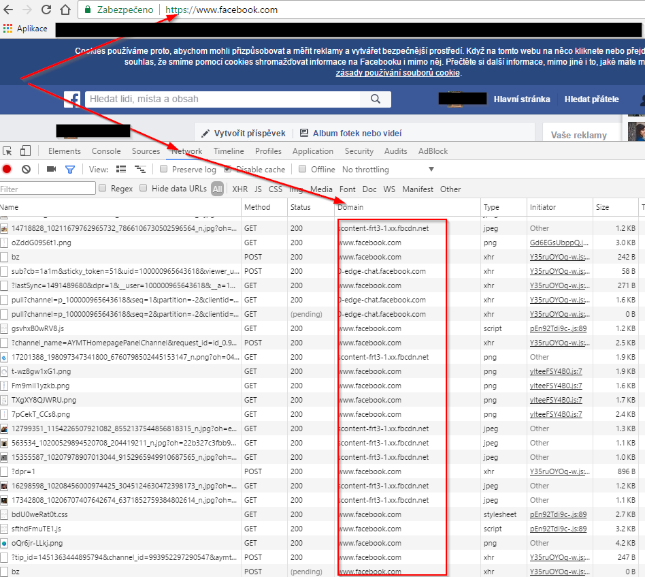Screen dimensions: 645x577
Task: Filter requests by WS type
Action: (x=389, y=189)
